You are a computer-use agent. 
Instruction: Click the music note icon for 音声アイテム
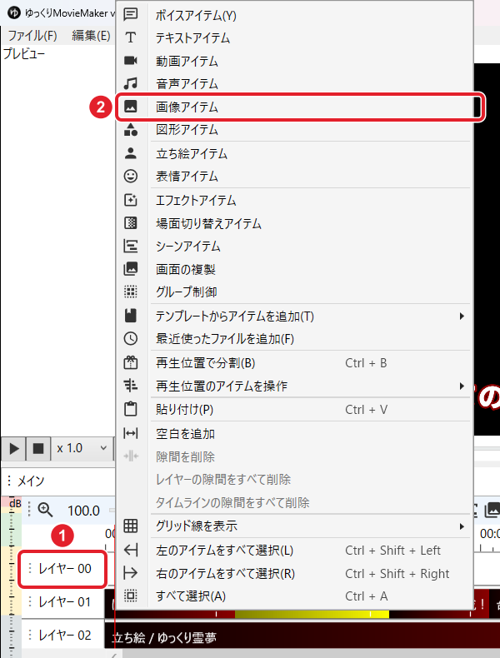(x=131, y=83)
